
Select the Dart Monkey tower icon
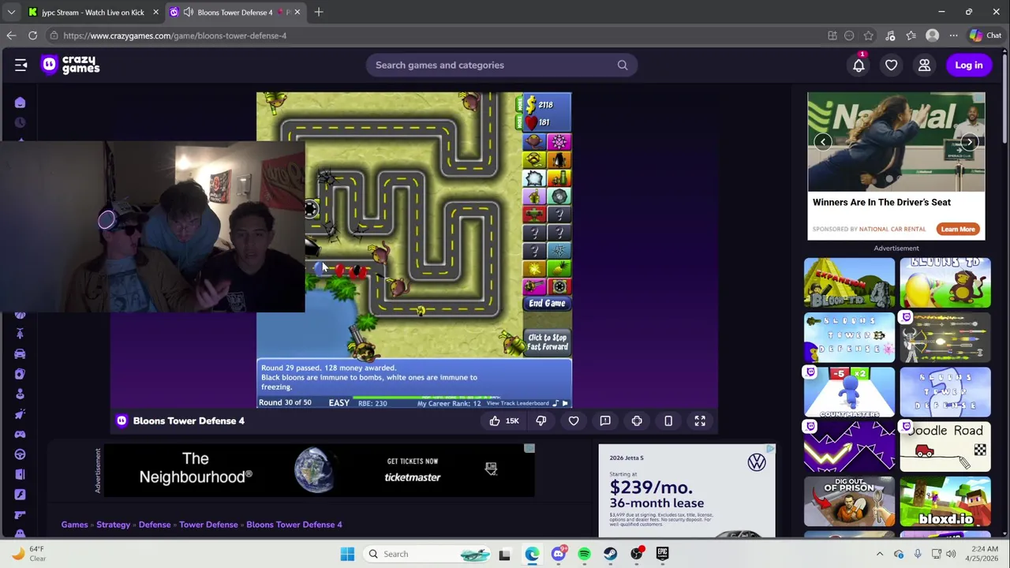click(534, 141)
